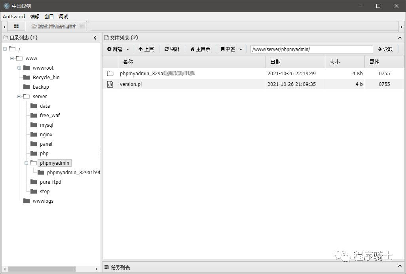Screen dimensions: 406x274
Task: Select the wwwlogs folder in tree
Action: [43, 201]
